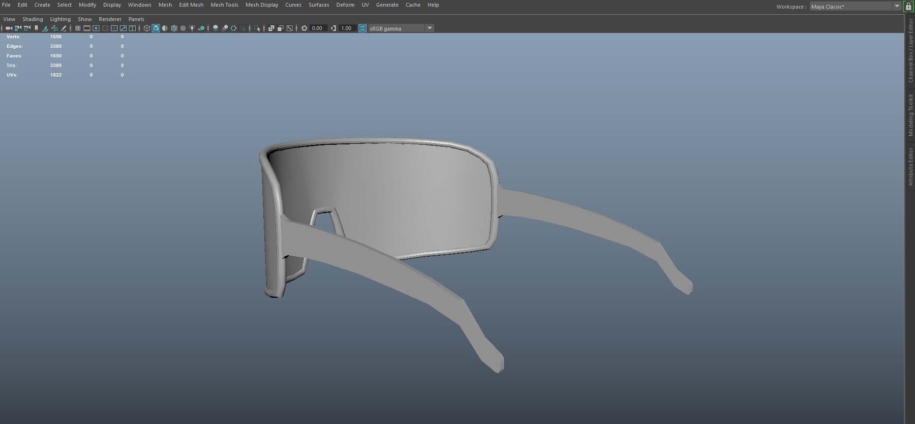915x424 pixels.
Task: Click the UVs count 1822
Action: pyautogui.click(x=56, y=75)
